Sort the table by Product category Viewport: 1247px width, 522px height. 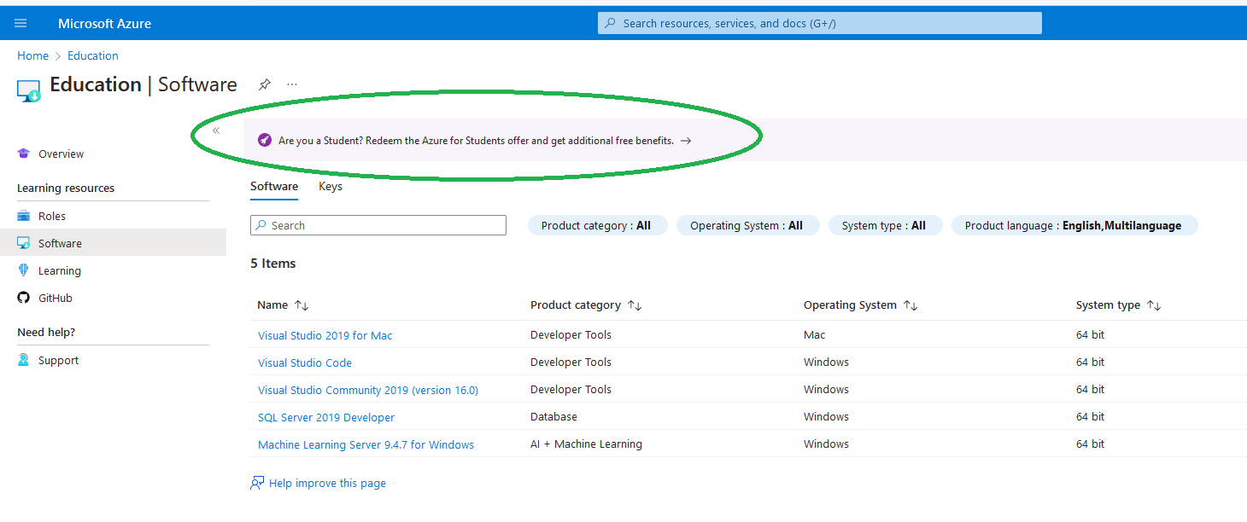tap(635, 305)
